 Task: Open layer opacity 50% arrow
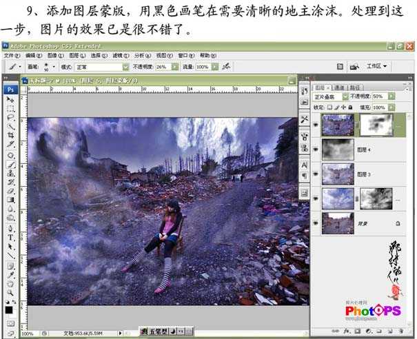391,96
